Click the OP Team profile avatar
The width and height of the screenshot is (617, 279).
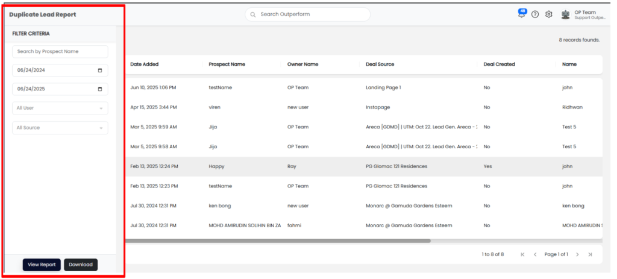(x=565, y=14)
